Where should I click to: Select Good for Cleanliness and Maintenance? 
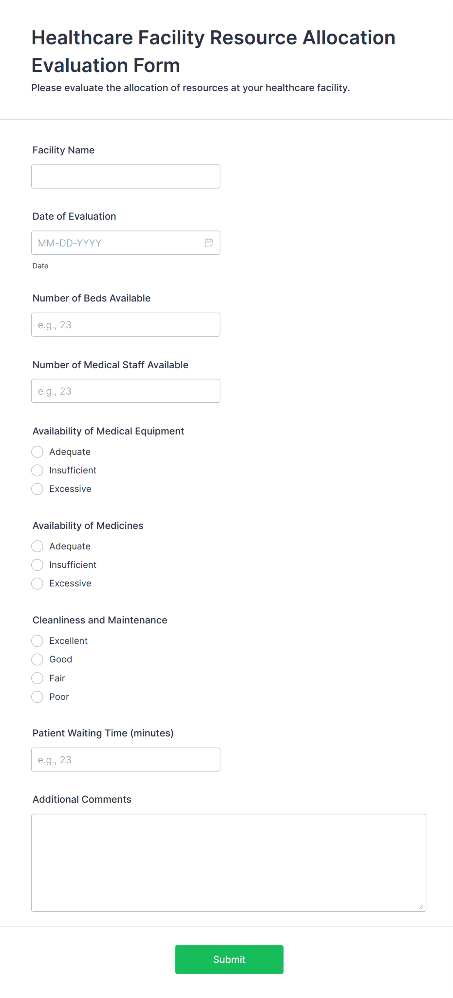point(37,659)
